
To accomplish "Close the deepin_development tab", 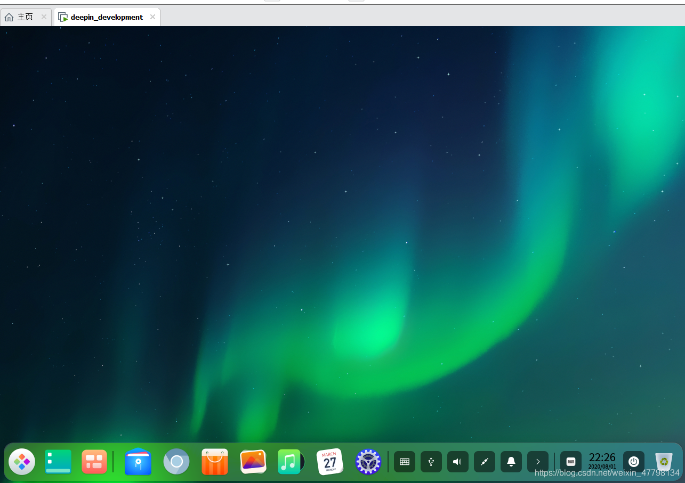I will pos(152,17).
